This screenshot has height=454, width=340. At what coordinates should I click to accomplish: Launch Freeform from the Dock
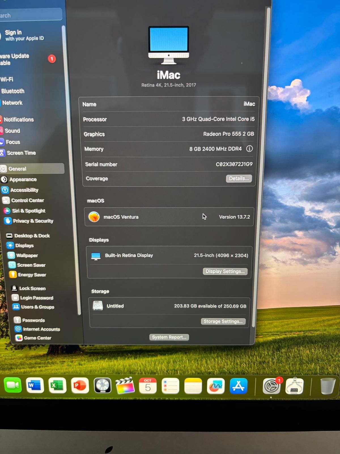(x=216, y=386)
